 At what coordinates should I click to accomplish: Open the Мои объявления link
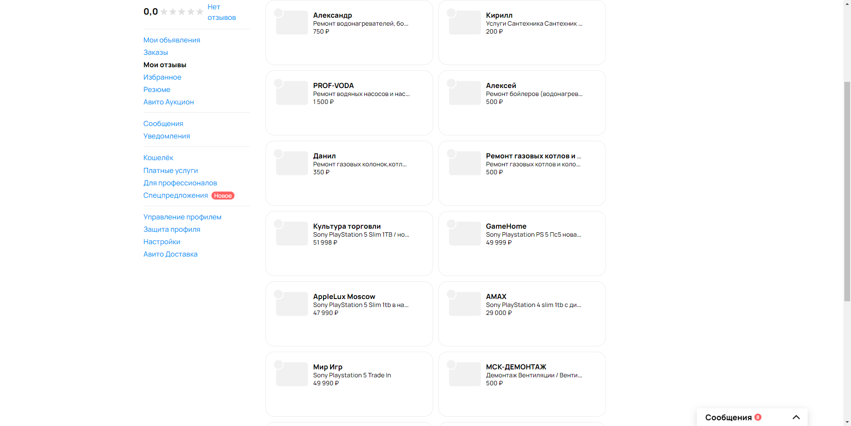click(x=172, y=40)
